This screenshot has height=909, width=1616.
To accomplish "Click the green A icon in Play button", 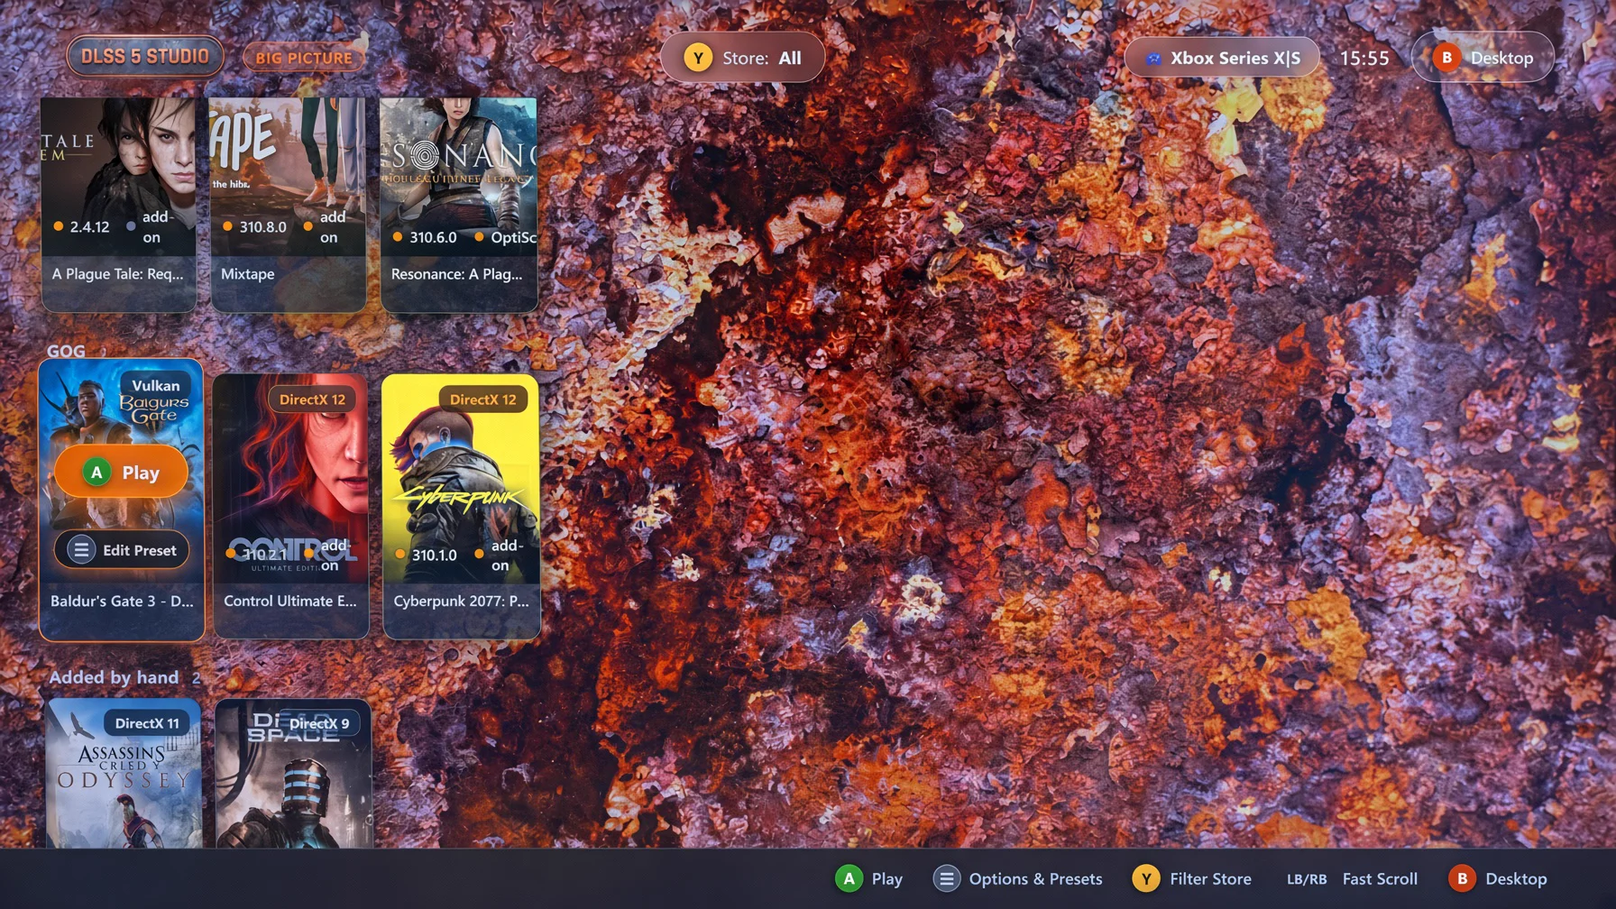I will pyautogui.click(x=96, y=473).
